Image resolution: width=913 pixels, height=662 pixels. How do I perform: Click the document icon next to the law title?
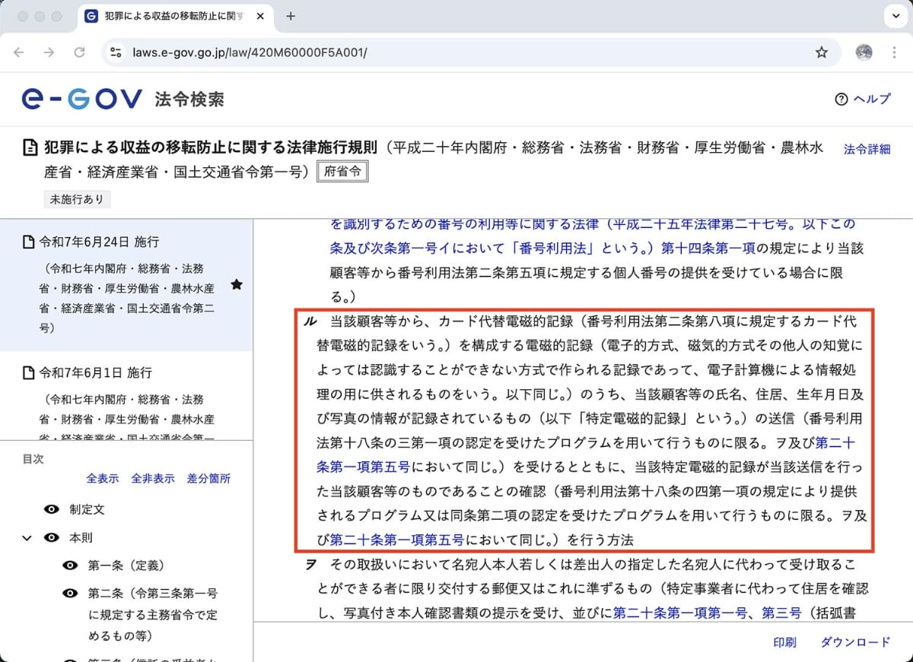[x=29, y=148]
